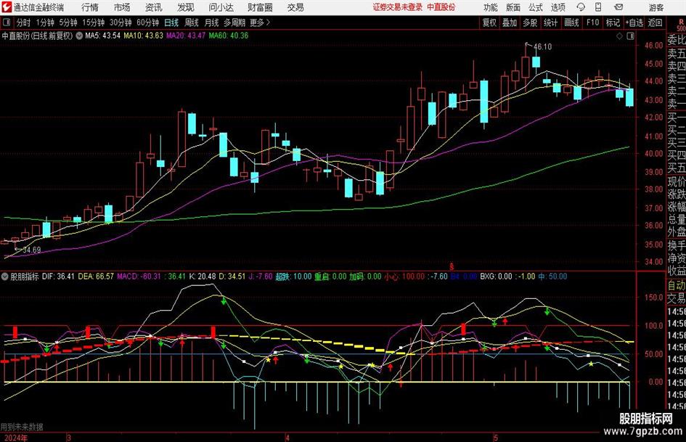Screen dimensions: 686x442
Task: Open the 行情 menu
Action: point(90,7)
